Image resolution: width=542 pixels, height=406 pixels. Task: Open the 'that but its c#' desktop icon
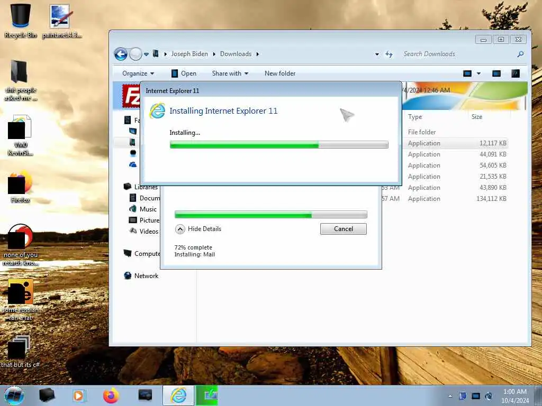click(x=20, y=352)
